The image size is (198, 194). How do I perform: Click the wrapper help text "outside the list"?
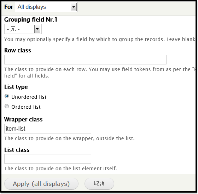[x=115, y=138]
